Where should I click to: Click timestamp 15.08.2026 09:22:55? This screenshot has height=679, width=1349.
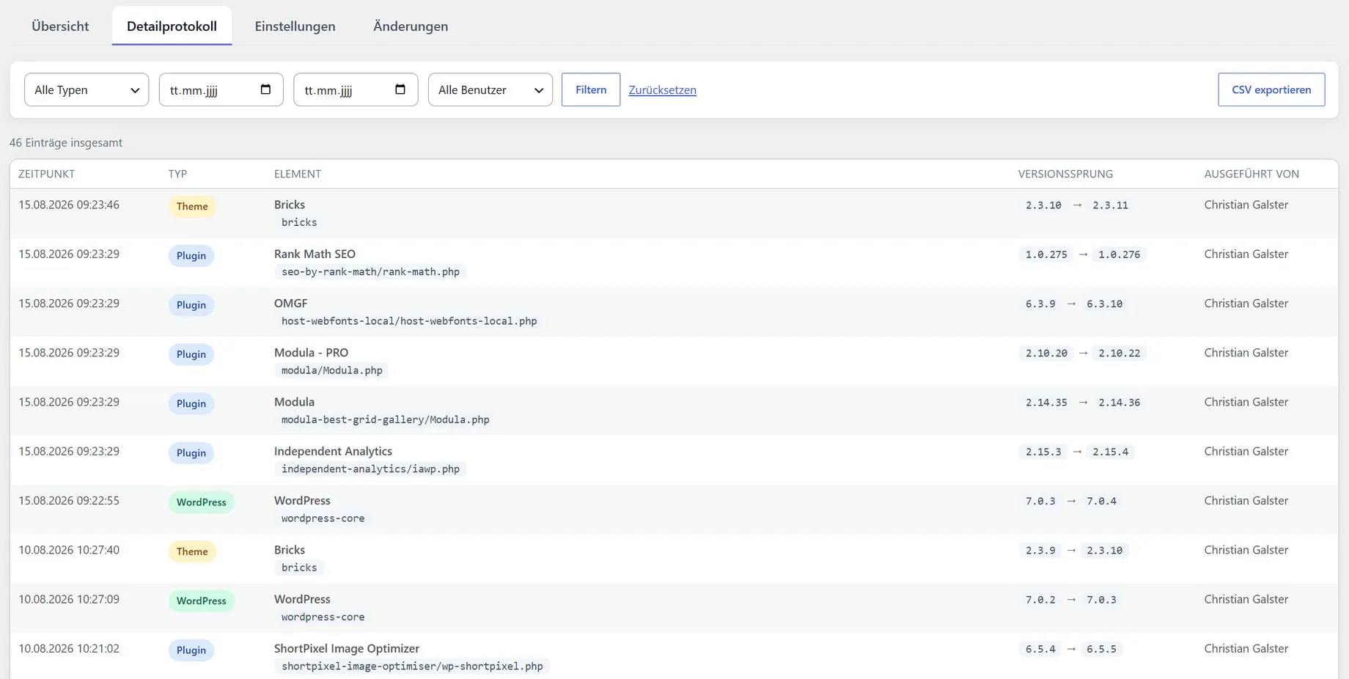(x=69, y=501)
